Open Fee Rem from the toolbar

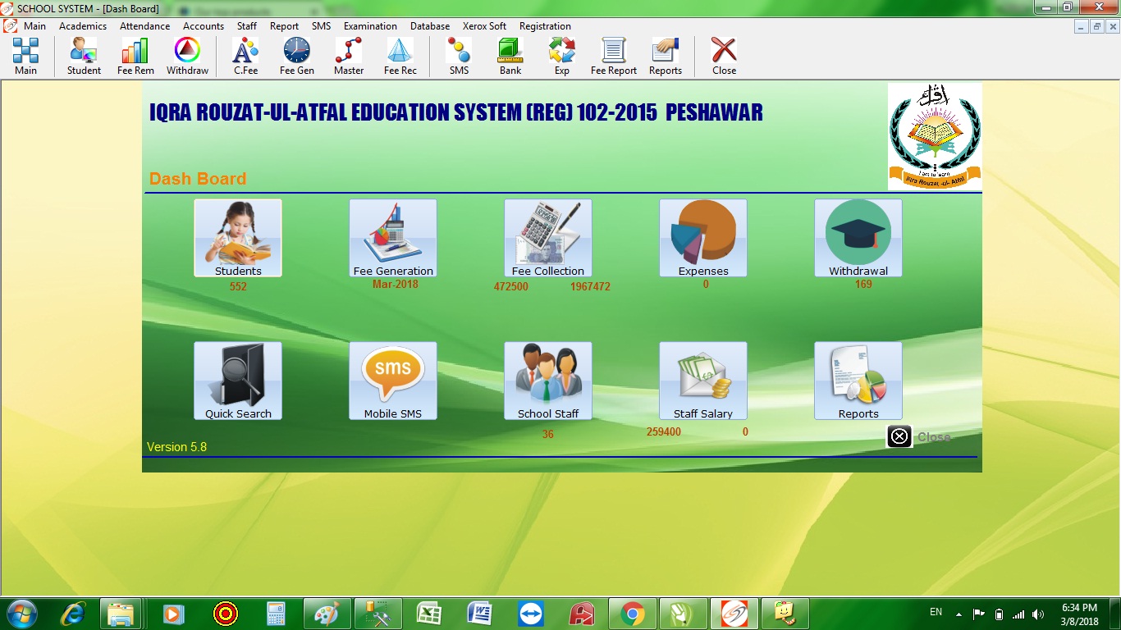[135, 56]
